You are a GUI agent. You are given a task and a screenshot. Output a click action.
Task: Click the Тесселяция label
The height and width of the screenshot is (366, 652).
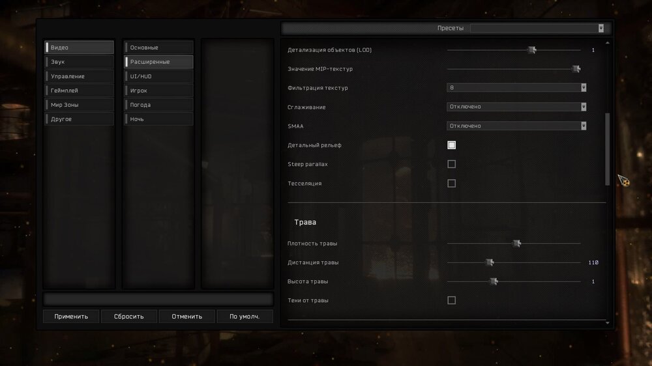304,183
